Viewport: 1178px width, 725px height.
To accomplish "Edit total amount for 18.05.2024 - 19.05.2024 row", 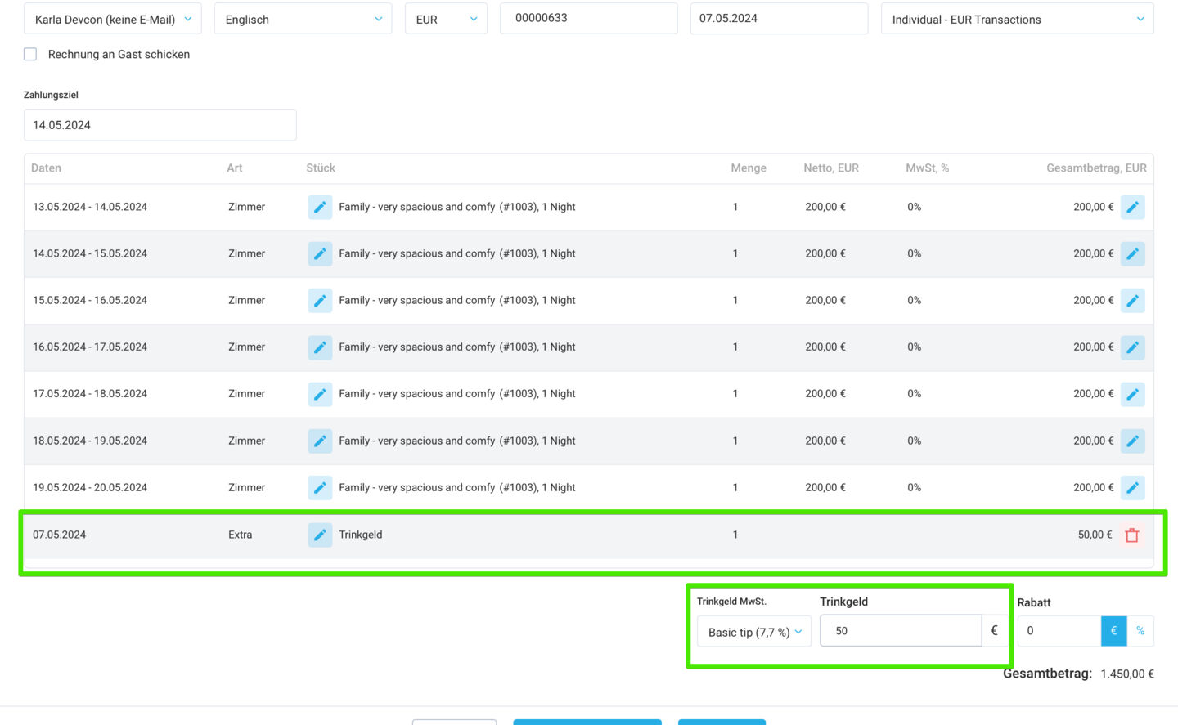I will point(1132,441).
